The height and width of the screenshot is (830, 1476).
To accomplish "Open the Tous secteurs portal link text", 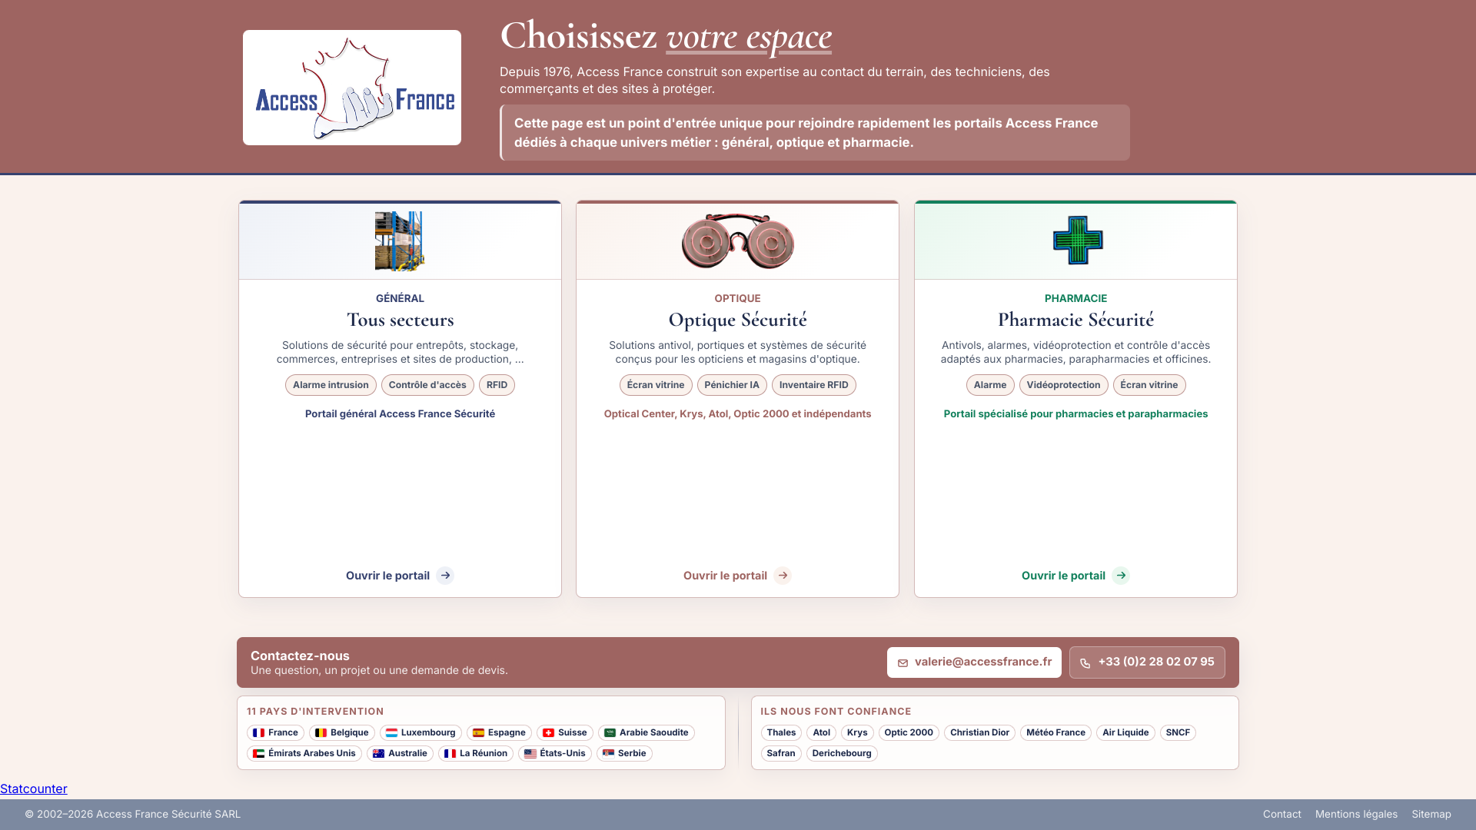I will click(387, 576).
